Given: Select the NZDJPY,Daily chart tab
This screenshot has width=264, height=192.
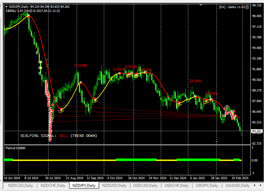Looking at the screenshot, I should (x=84, y=186).
